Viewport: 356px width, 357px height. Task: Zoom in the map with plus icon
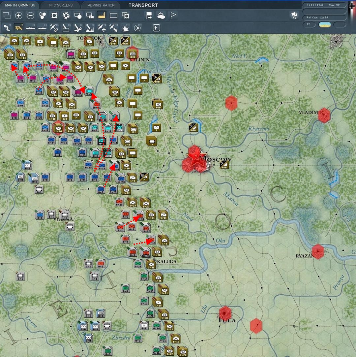point(19,16)
